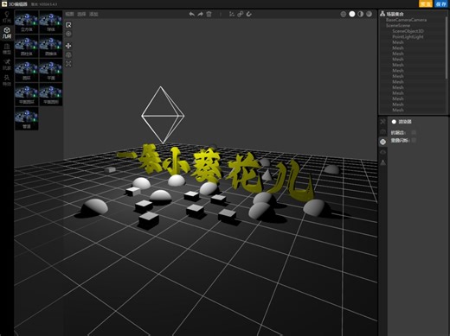Viewport: 450px width, 336px height.
Task: Click the 3D editor logo icon
Action: (4, 4)
